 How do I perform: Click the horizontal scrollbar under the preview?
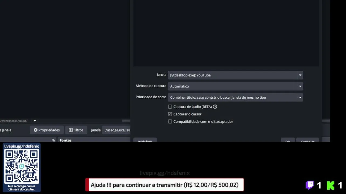(x=126, y=121)
